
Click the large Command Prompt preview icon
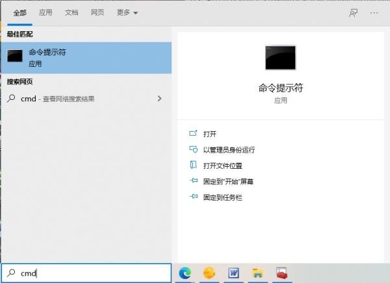(280, 57)
